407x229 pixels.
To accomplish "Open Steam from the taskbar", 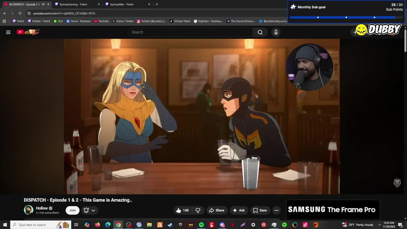I will [x=170, y=225].
